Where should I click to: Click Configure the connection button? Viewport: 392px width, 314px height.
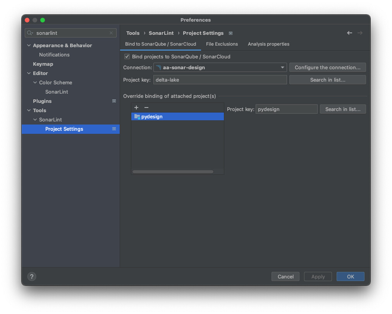[327, 68]
